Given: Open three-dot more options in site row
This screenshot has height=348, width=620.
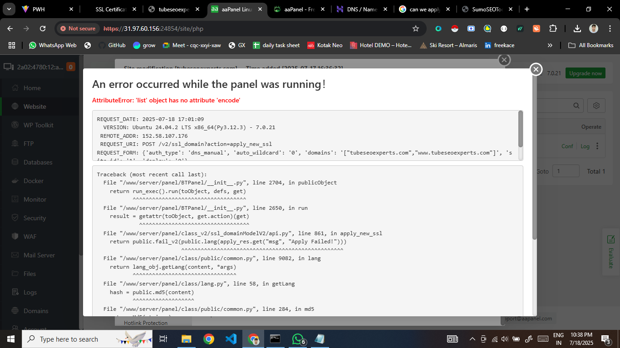Looking at the screenshot, I should 597,146.
